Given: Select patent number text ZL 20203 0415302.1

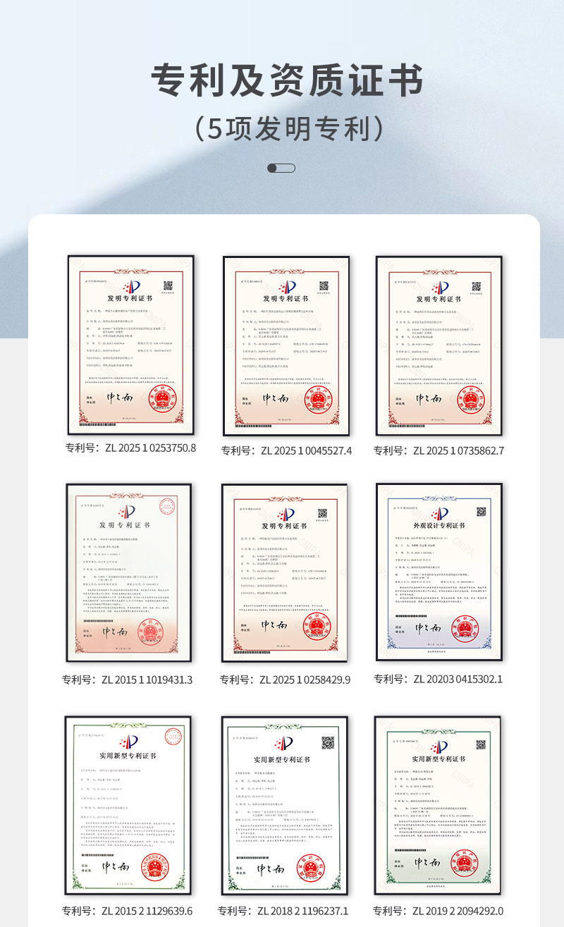Looking at the screenshot, I should click(438, 680).
